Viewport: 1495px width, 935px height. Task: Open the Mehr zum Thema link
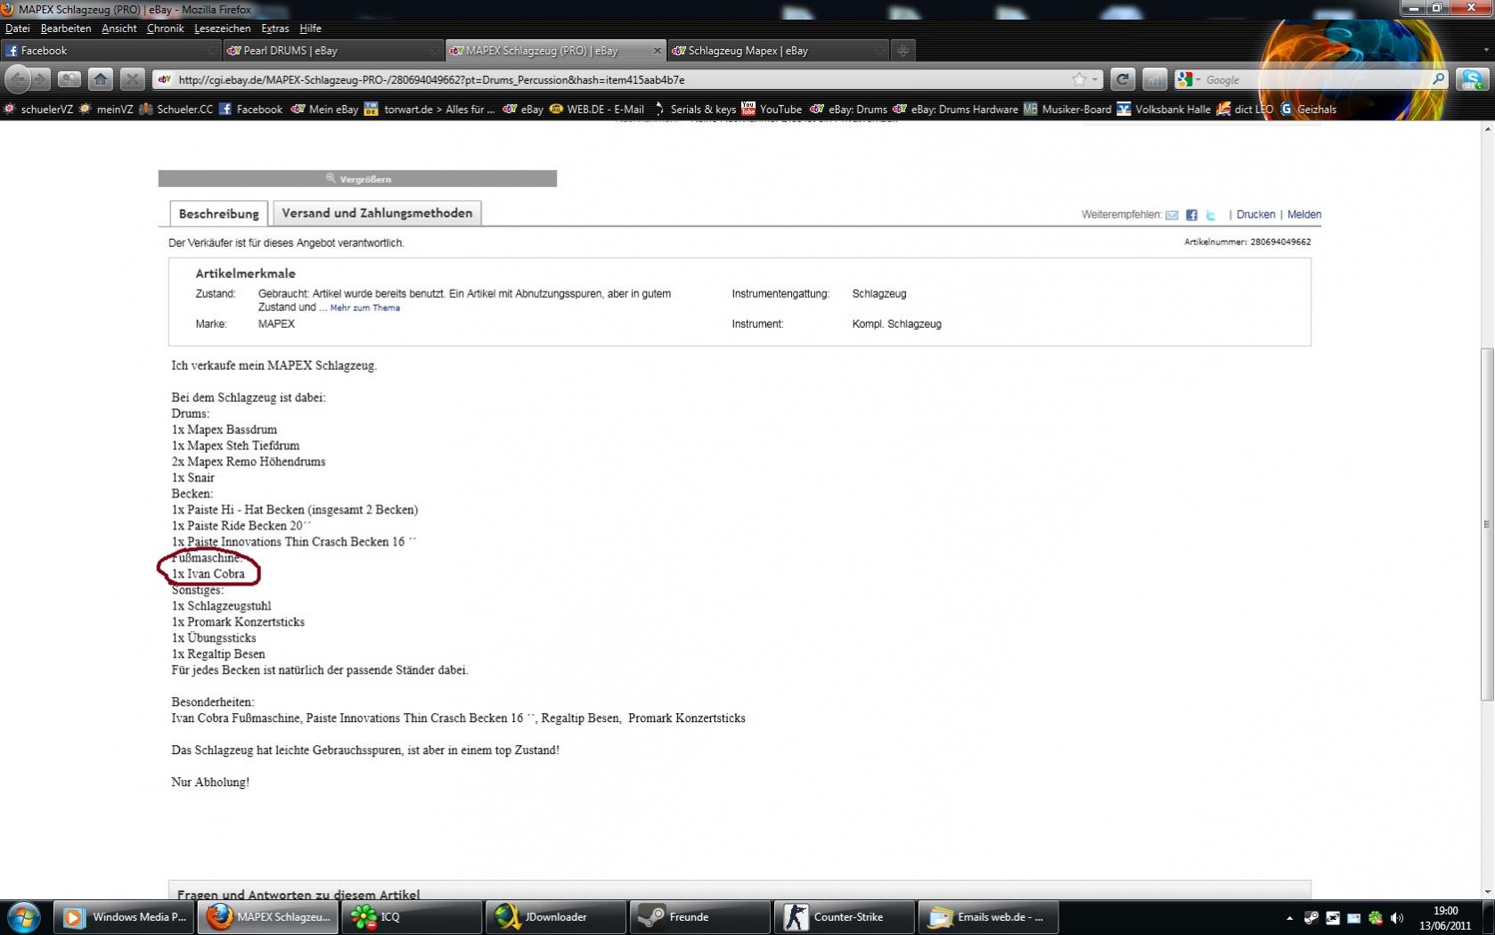[x=365, y=308]
